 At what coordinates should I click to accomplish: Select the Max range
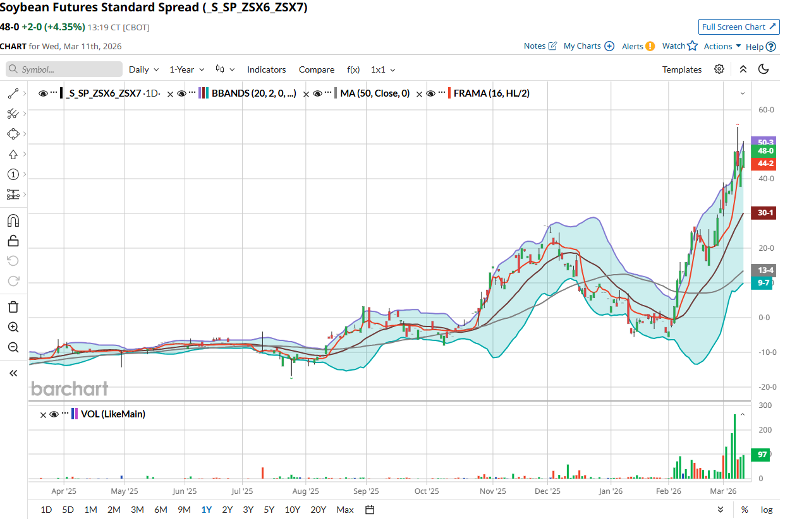point(345,510)
